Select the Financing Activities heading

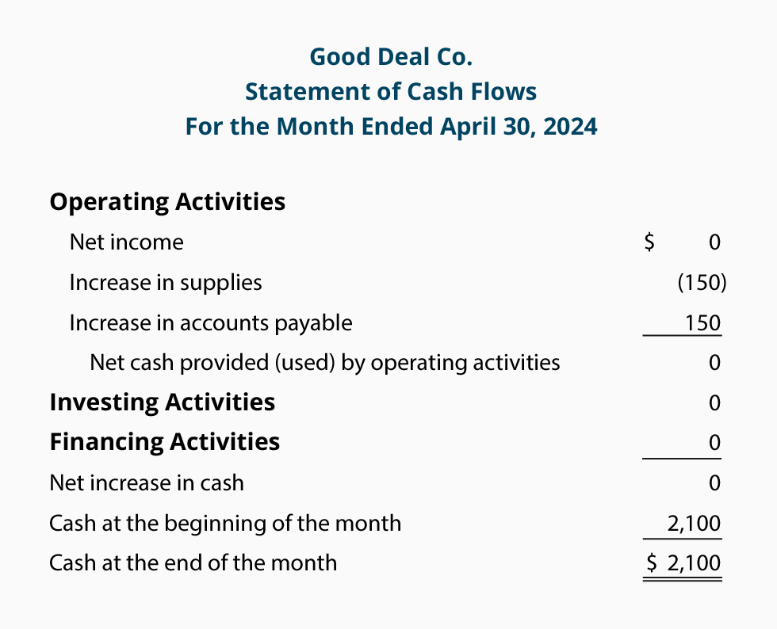coord(165,442)
